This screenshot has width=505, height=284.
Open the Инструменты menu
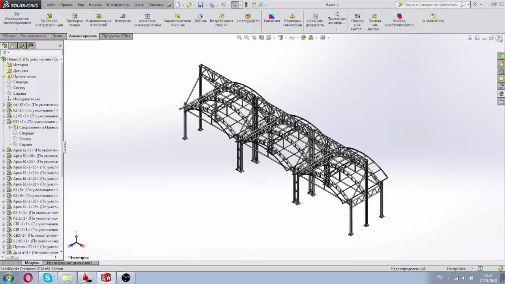tap(118, 5)
